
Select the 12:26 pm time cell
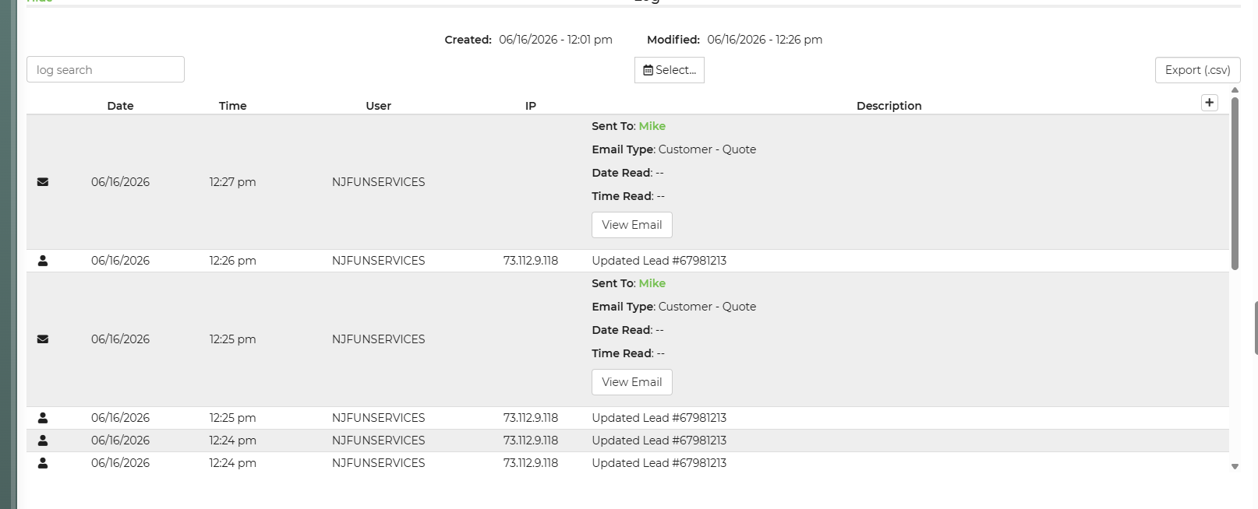(232, 261)
